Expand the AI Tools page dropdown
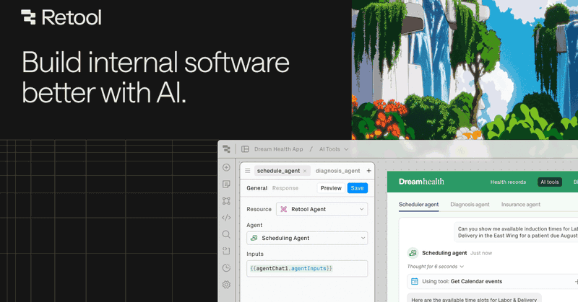Image resolution: width=578 pixels, height=302 pixels. pos(334,149)
